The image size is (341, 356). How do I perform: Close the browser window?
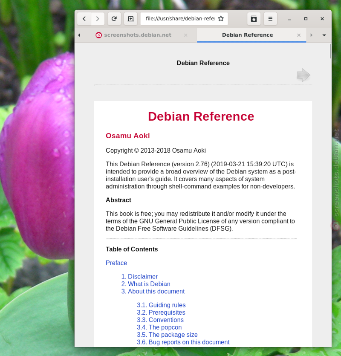[x=322, y=19]
